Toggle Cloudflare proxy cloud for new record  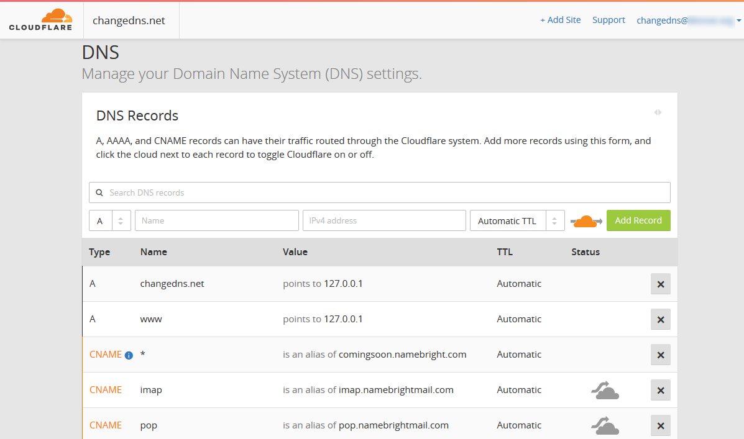pyautogui.click(x=586, y=221)
